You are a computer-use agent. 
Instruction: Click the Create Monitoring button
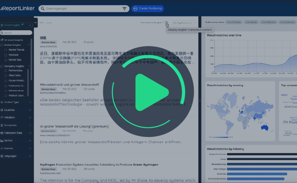click(147, 8)
